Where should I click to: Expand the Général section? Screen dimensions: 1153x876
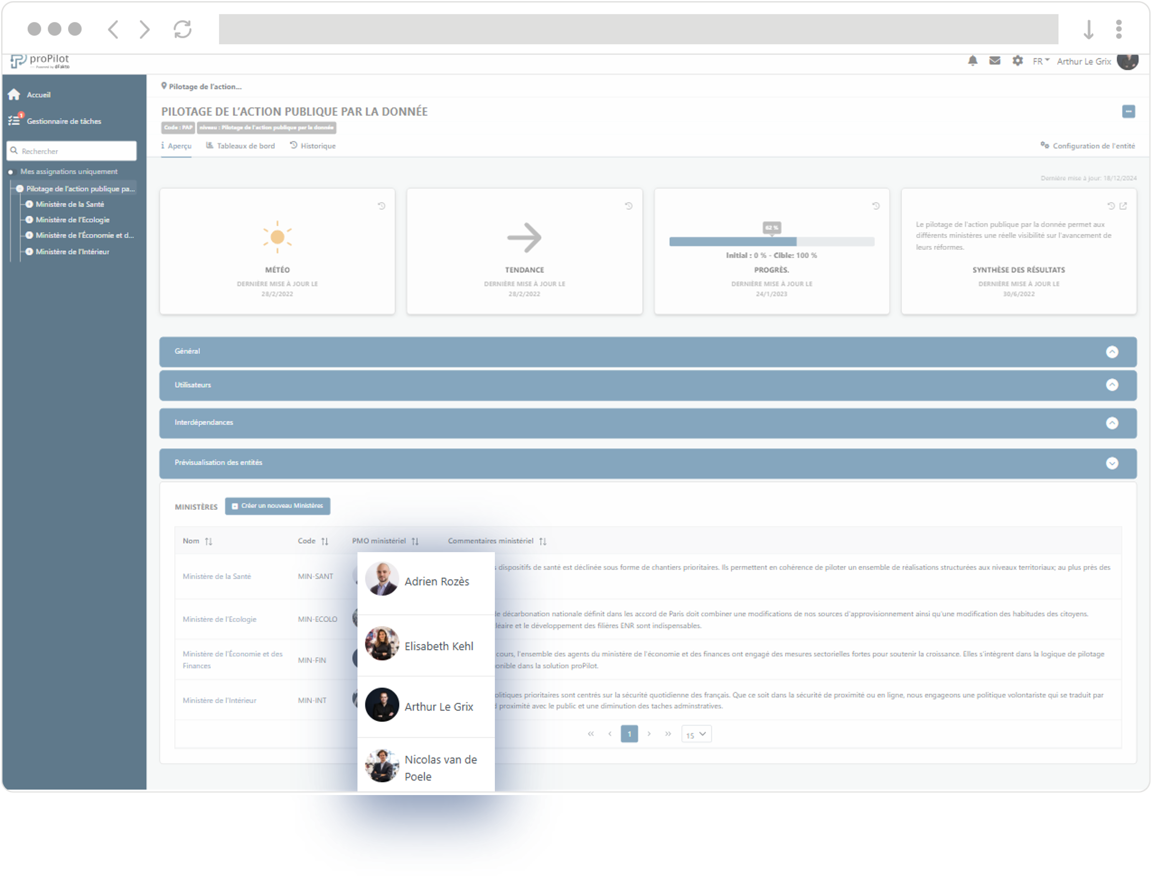pos(1112,352)
